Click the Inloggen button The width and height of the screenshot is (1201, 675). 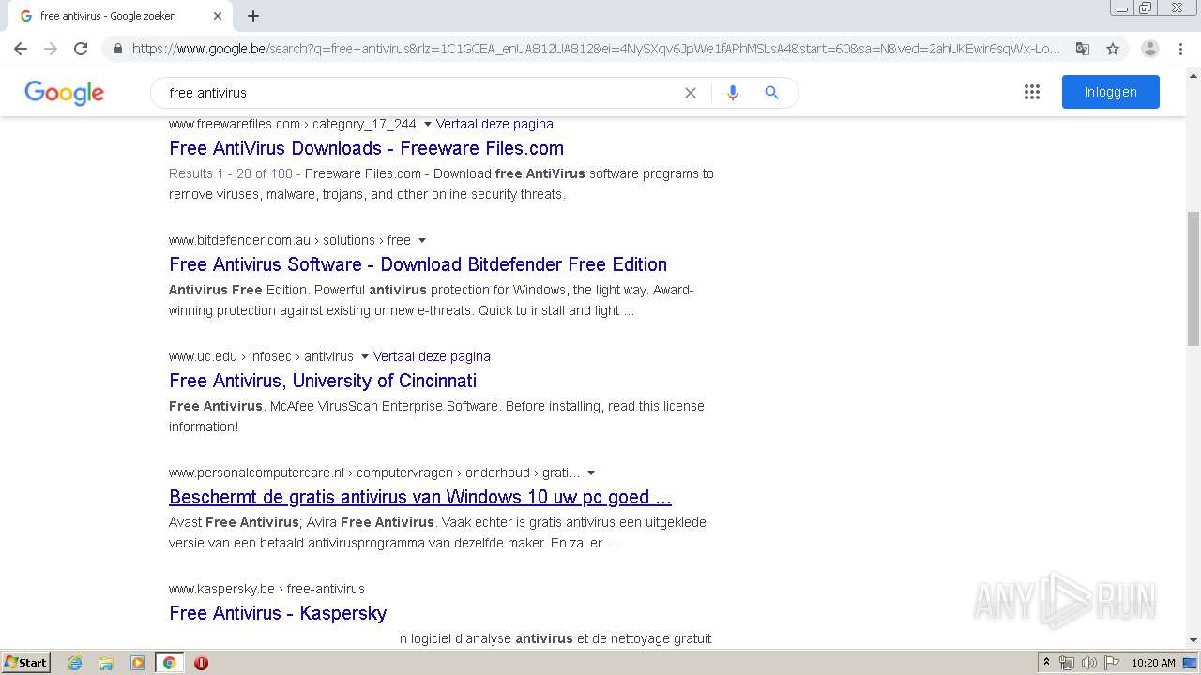click(x=1111, y=92)
